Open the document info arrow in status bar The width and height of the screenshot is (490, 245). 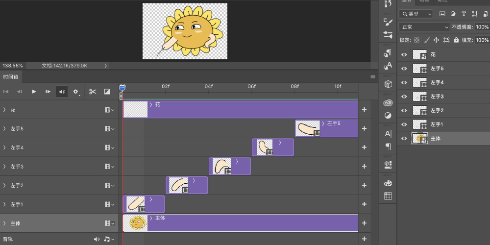click(x=105, y=66)
